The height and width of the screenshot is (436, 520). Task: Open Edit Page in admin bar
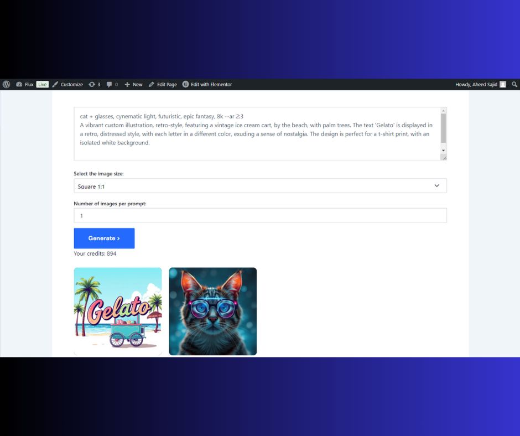(x=163, y=84)
